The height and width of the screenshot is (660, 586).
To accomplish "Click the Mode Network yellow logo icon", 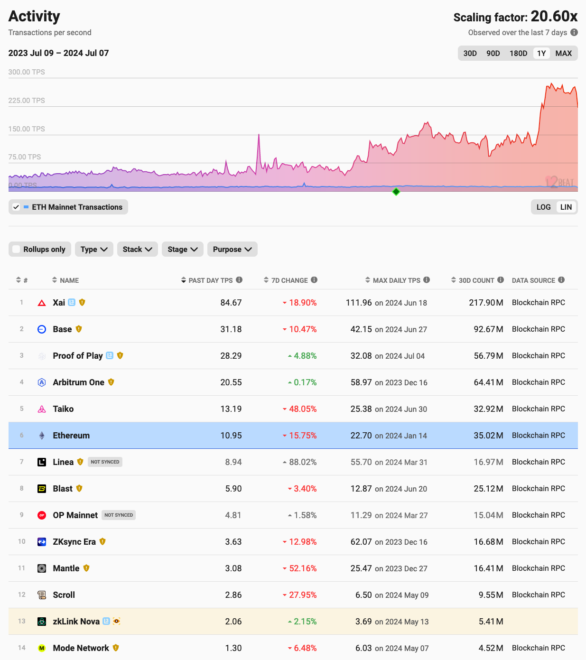I will point(42,648).
